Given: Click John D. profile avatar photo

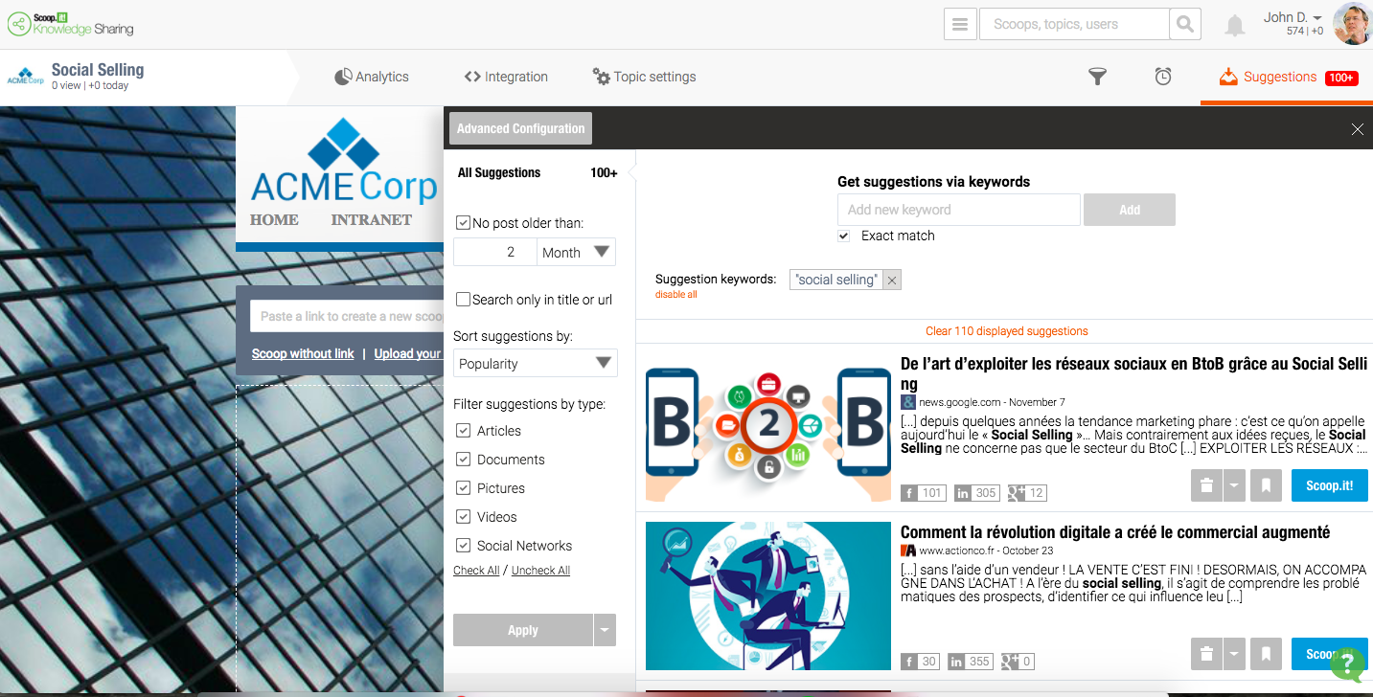Looking at the screenshot, I should coord(1352,24).
